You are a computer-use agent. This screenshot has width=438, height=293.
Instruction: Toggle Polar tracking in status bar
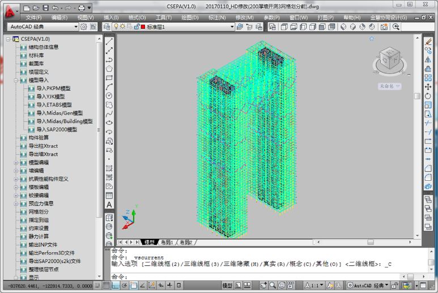(125, 285)
